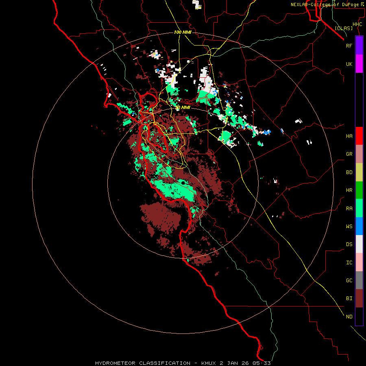The width and height of the screenshot is (366, 366).
Task: Click the 100 NMI range ring label
Action: tap(183, 32)
